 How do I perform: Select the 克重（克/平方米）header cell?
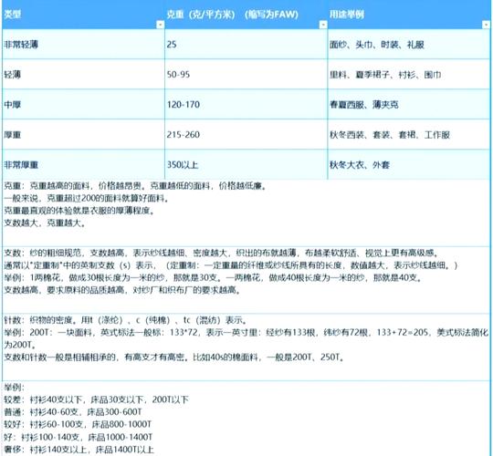coord(246,15)
